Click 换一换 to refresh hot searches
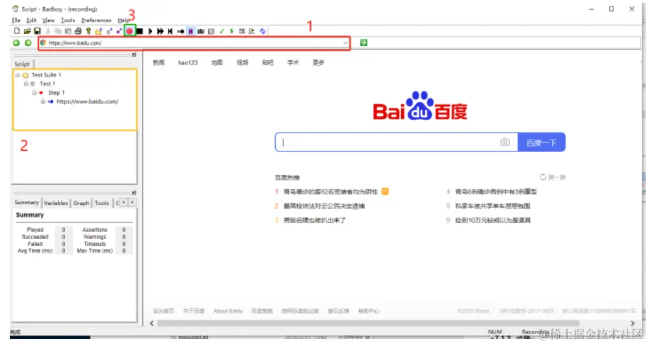Viewport: 647px width, 345px height. (x=553, y=177)
